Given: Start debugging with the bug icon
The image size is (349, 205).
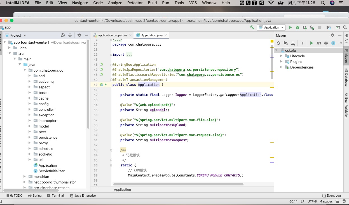Looking at the screenshot, I should (297, 27).
